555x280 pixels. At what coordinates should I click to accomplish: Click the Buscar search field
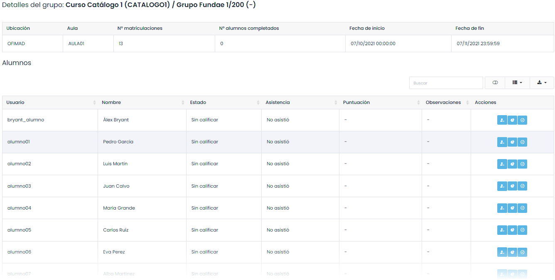pyautogui.click(x=446, y=83)
